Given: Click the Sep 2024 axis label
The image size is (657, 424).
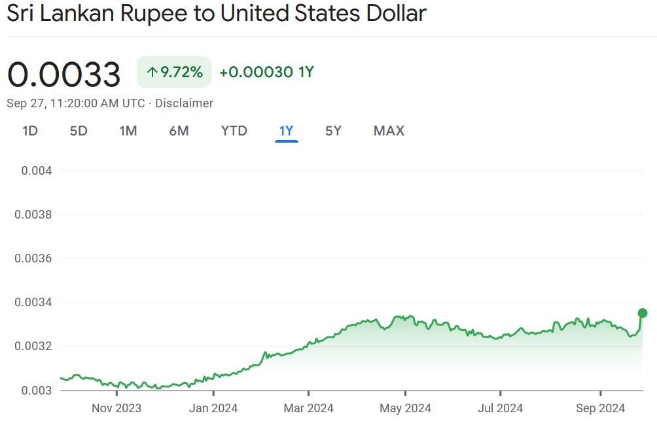Looking at the screenshot, I should pos(601,408).
